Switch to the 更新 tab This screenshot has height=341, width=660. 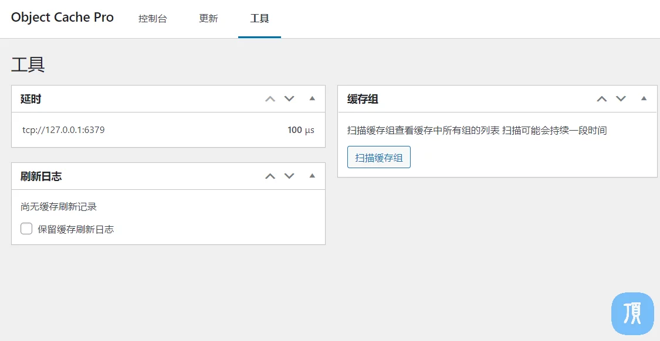208,19
